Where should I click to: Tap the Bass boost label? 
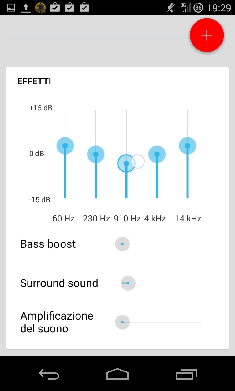pos(48,244)
